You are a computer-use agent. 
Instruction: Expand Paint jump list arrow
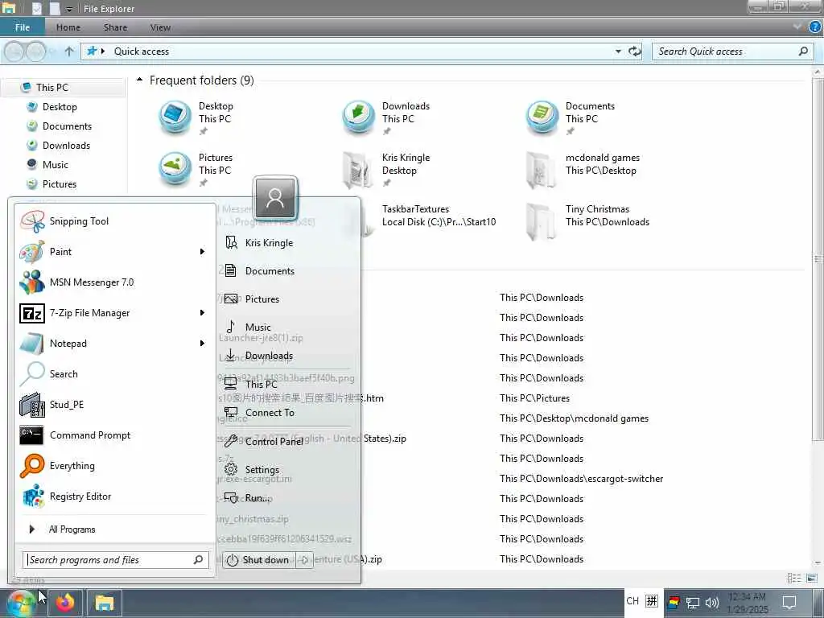202,252
